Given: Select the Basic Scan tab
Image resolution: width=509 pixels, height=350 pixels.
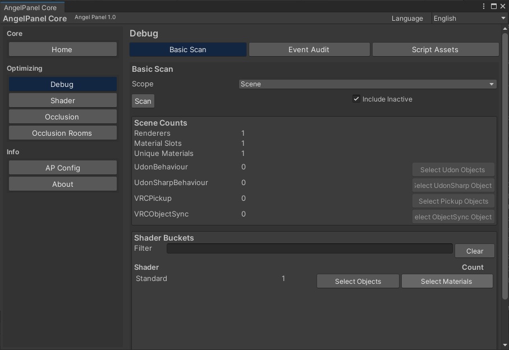Looking at the screenshot, I should click(x=187, y=49).
